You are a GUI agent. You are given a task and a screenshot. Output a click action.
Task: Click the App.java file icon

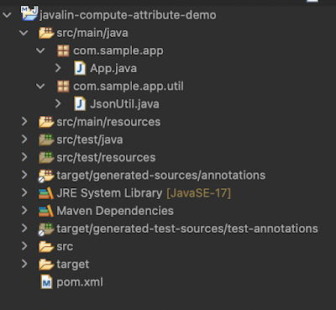pyautogui.click(x=80, y=69)
